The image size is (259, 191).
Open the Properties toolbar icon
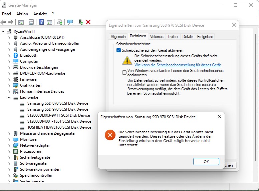click(31, 22)
